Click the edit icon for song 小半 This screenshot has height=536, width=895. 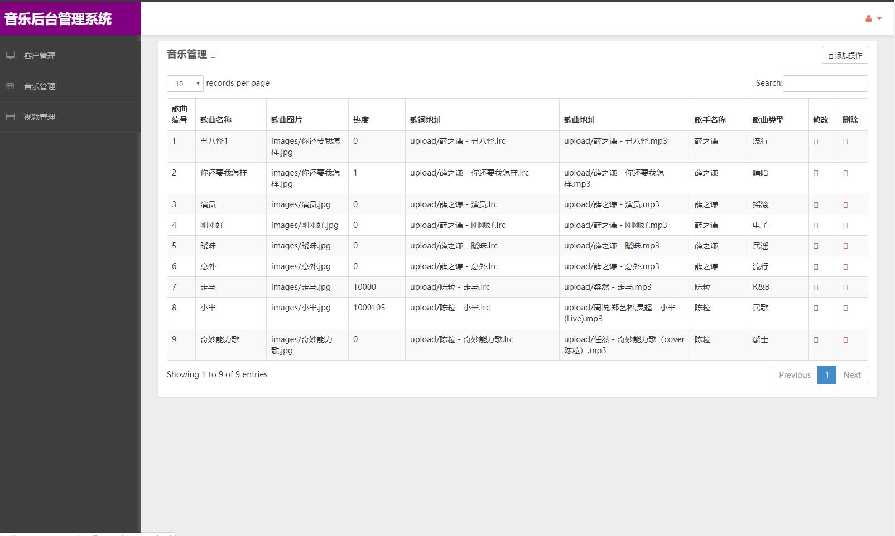pos(816,308)
